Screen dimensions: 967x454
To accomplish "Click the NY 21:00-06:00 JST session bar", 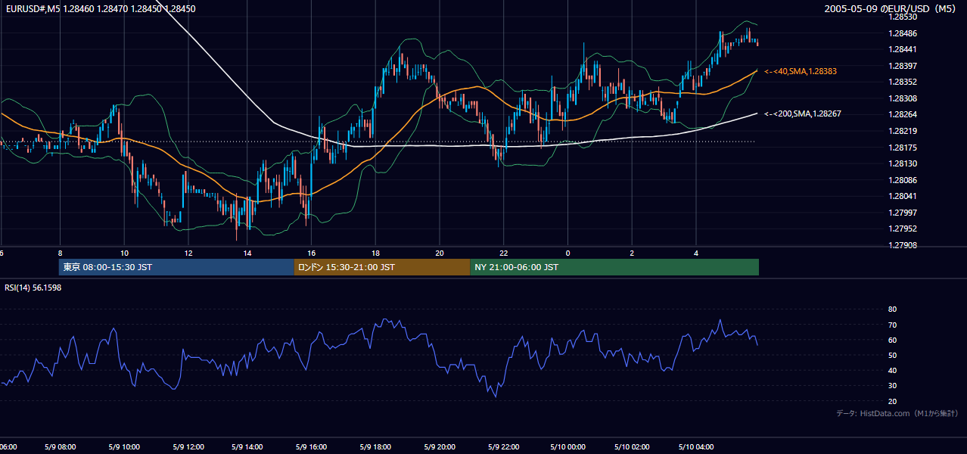I will [x=614, y=267].
